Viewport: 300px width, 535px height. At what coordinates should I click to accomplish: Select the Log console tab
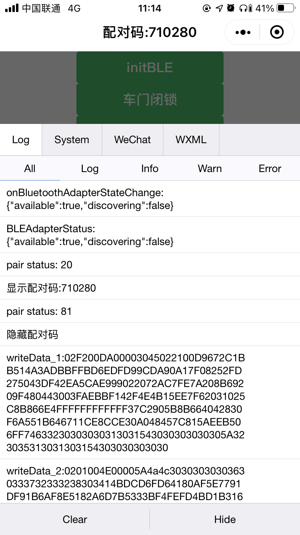click(x=21, y=140)
